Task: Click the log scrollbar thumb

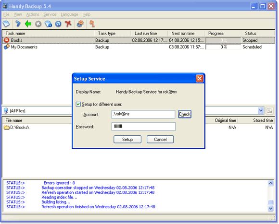Action: tap(271, 202)
